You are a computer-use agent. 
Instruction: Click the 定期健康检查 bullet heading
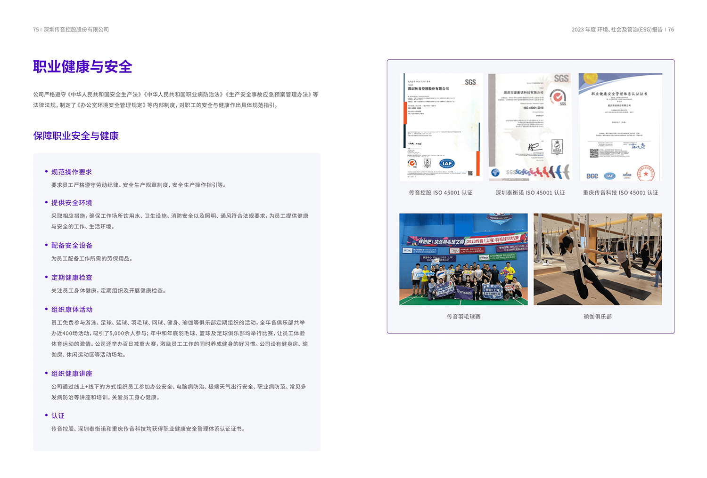(x=72, y=278)
